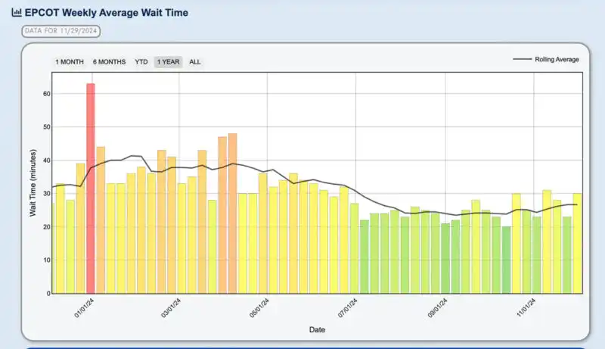Click the bar chart icon beside EPCOT title
This screenshot has height=349, width=605.
click(x=17, y=12)
